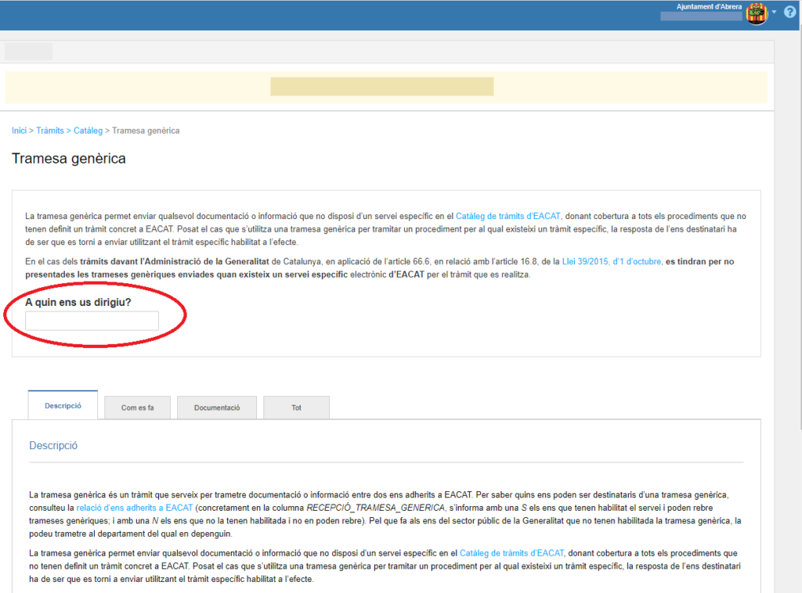Click the page vertical scrollbar
This screenshot has height=593, width=802.
pyautogui.click(x=797, y=235)
